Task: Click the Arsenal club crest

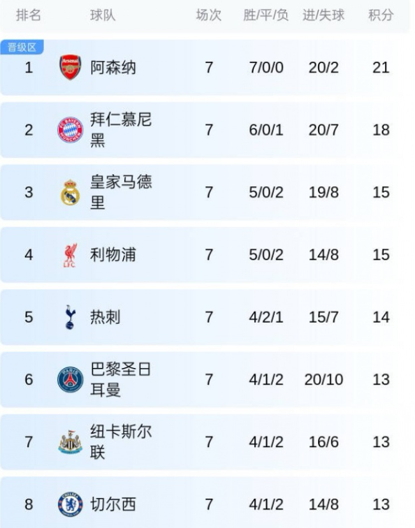Action: pos(70,68)
